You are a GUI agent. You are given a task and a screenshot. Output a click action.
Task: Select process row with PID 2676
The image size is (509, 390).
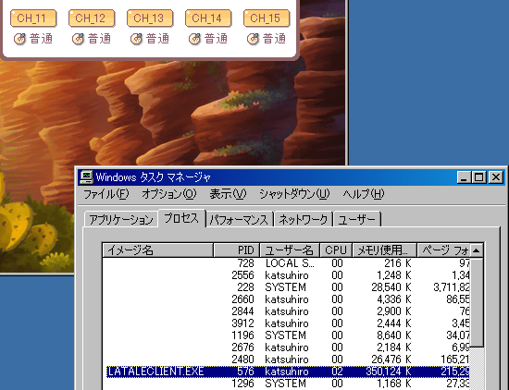[286, 347]
